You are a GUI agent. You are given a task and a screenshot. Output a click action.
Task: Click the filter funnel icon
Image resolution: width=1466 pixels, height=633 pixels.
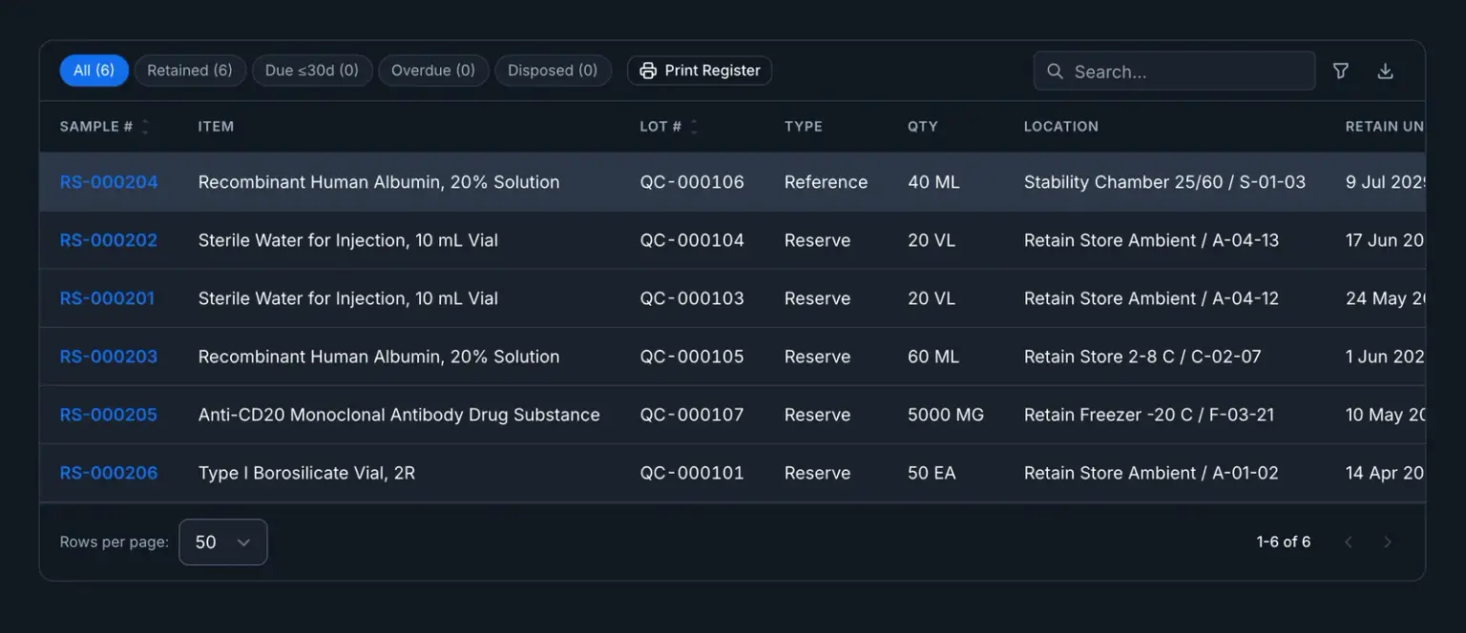click(x=1340, y=71)
